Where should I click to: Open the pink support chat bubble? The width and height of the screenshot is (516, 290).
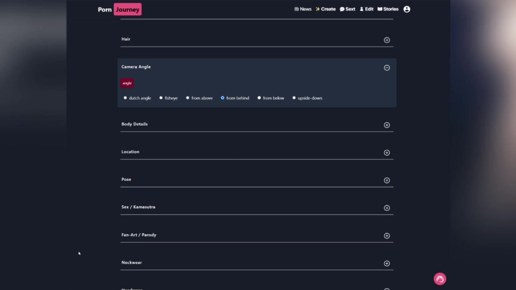pos(440,279)
